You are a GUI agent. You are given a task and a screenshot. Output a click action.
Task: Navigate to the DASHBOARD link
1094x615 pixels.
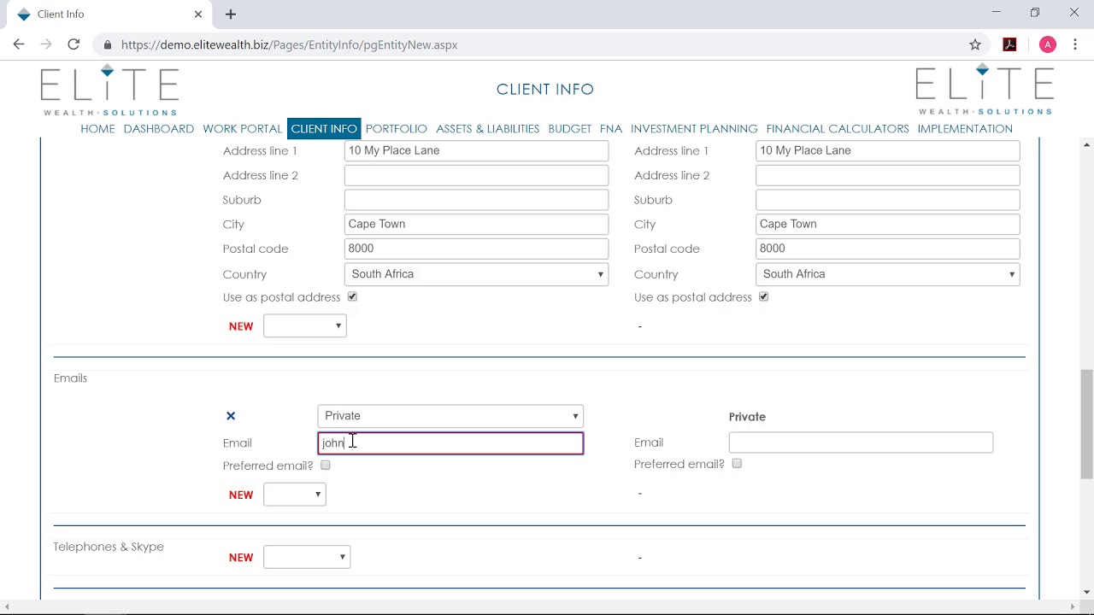point(158,129)
